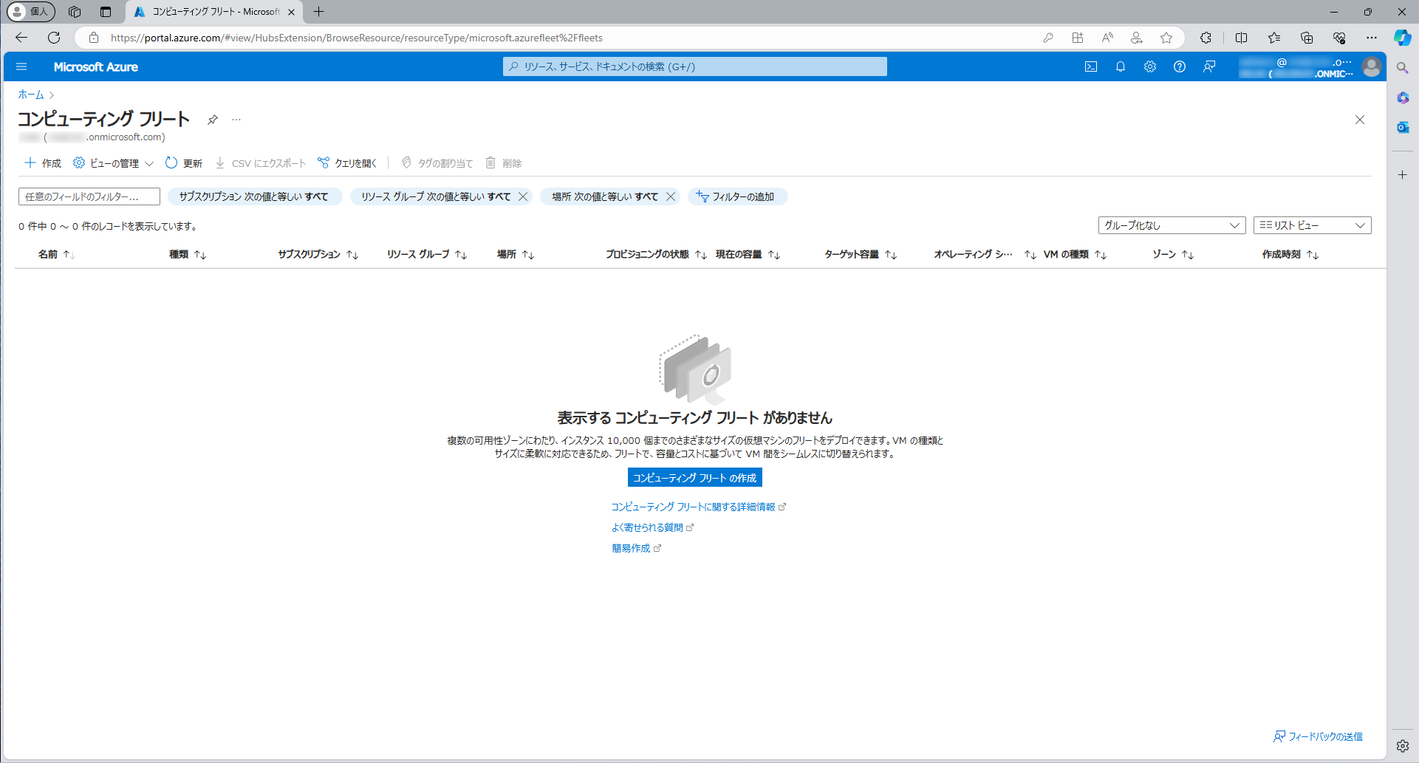Open the feedback icon in Azure header
Screen dimensions: 1419x763
pyautogui.click(x=1209, y=66)
